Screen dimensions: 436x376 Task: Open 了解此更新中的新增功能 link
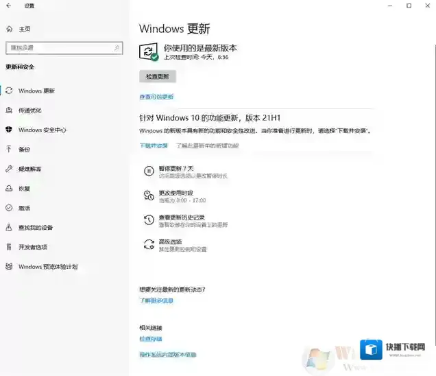coord(208,145)
